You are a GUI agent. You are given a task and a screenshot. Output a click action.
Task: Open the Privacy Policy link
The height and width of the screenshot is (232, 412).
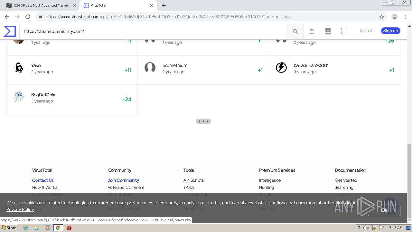pyautogui.click(x=20, y=209)
